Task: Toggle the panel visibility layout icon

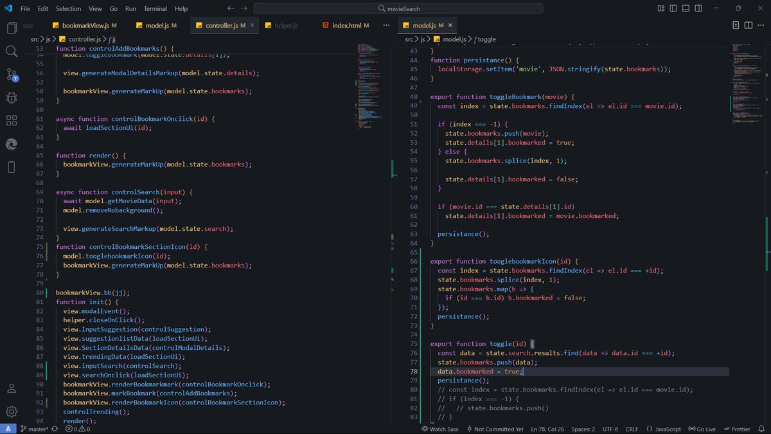Action: click(686, 8)
